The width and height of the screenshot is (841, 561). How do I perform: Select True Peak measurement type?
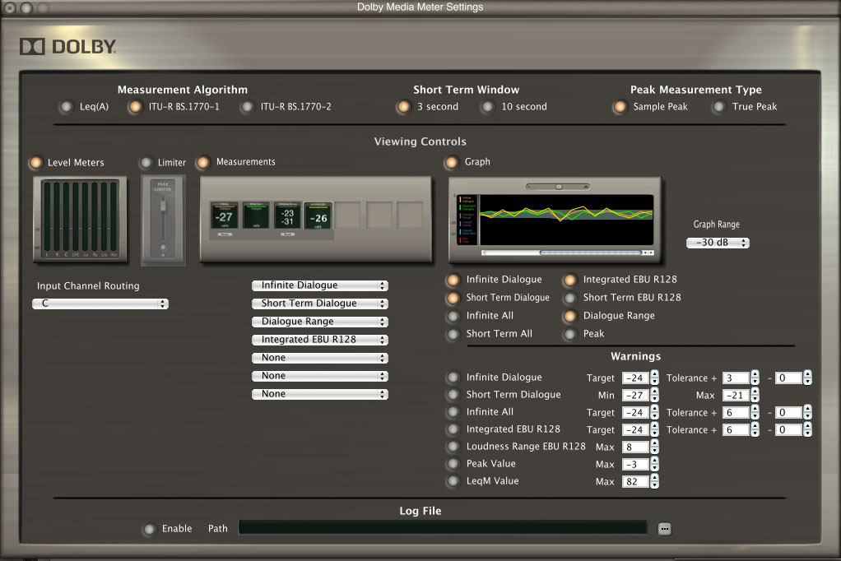(718, 107)
